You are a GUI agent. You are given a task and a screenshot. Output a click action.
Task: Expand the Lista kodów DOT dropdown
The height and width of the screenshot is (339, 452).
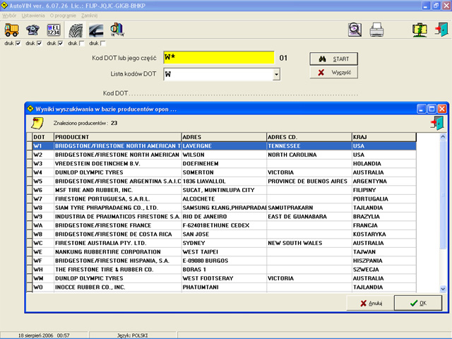click(277, 74)
